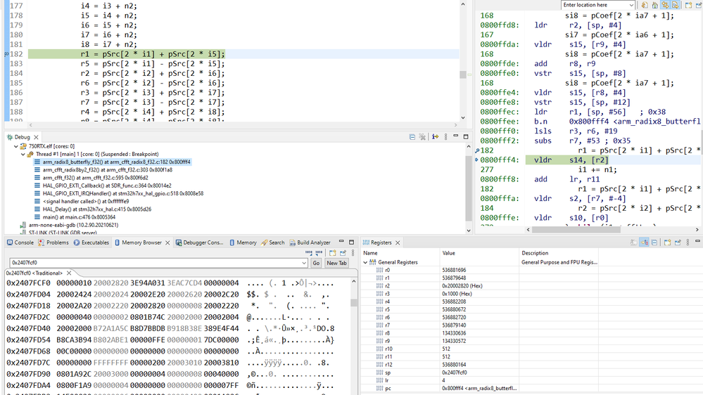The height and width of the screenshot is (395, 703).
Task: Click the new Memory Browser view icon
Action: coord(332,253)
